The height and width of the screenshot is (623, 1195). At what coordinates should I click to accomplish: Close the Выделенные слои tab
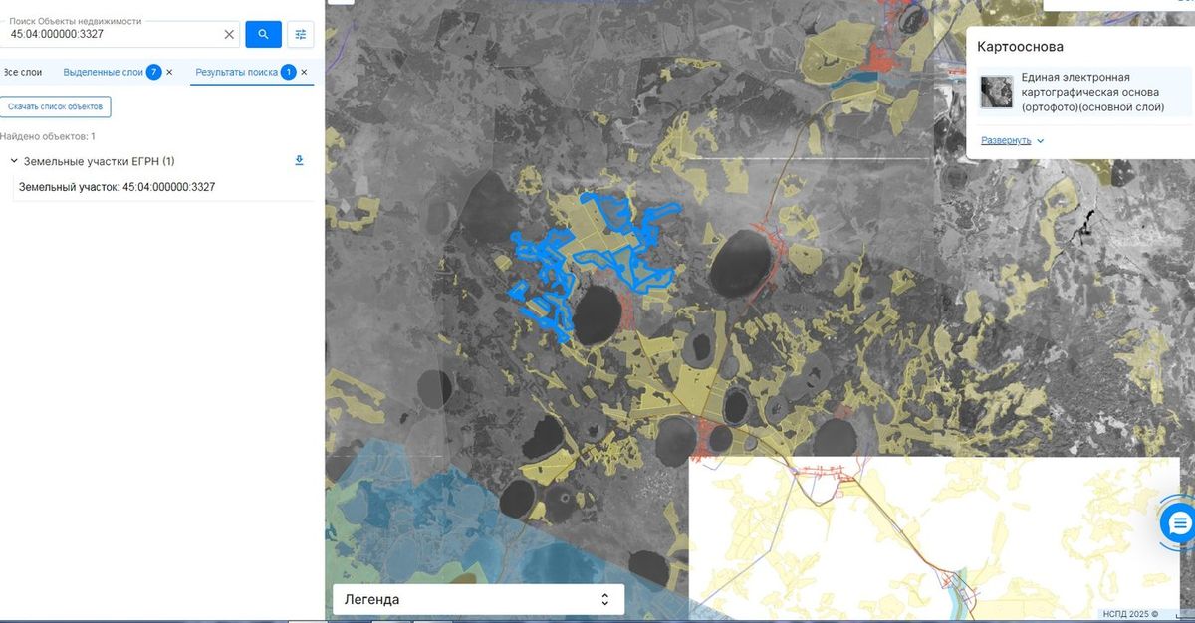click(x=169, y=72)
